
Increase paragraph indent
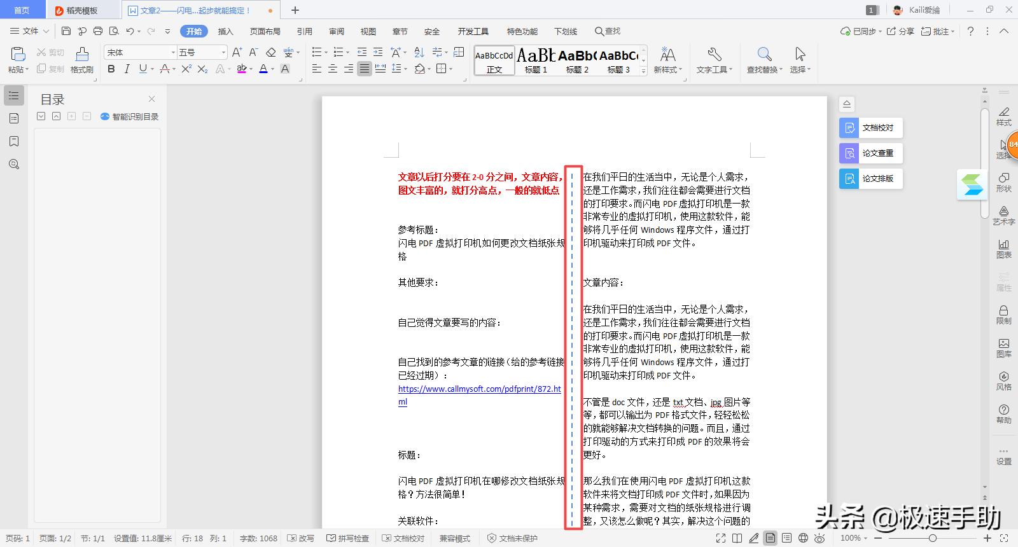coord(378,52)
